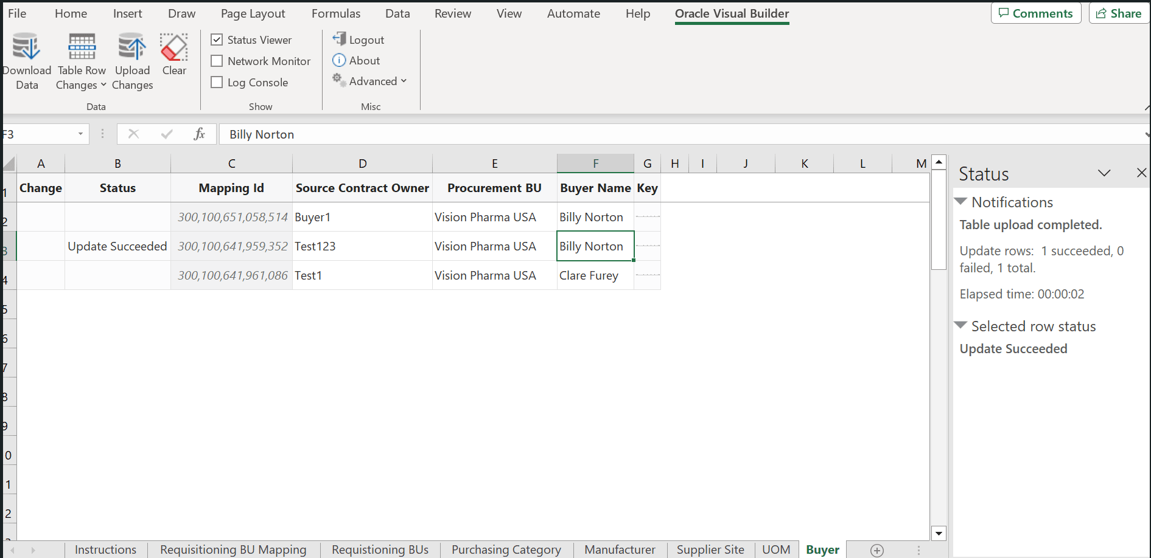Click the add new sheet plus icon
This screenshot has height=558, width=1151.
tap(876, 550)
